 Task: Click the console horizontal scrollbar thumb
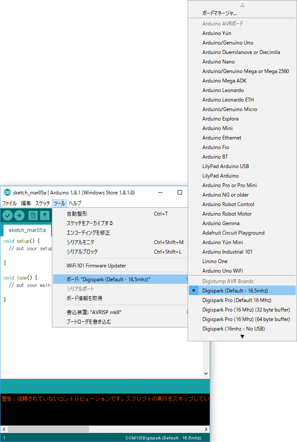(48, 429)
